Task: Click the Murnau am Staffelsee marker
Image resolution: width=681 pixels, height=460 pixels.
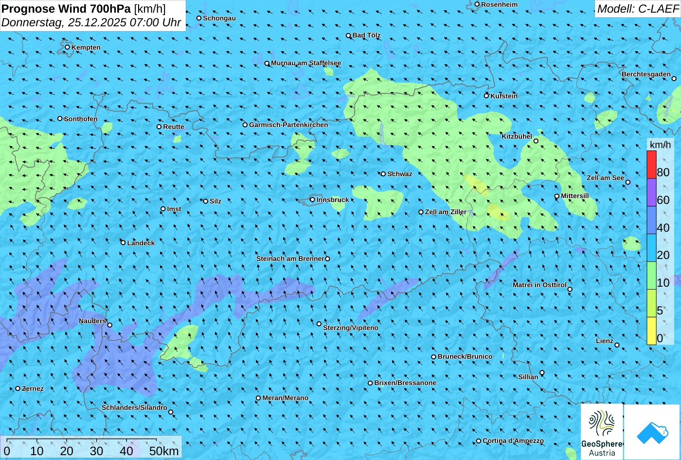Action: point(267,63)
